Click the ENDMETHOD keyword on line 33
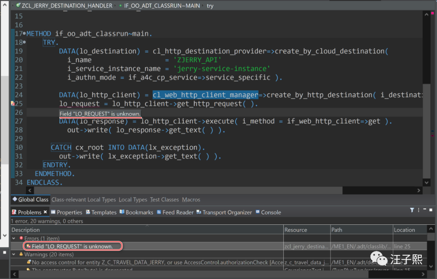 pos(53,174)
